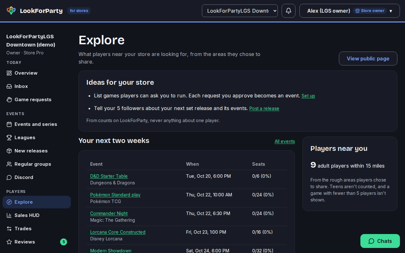Click the LookForParty logo icon
Screen dimensions: 405x253
(11, 11)
